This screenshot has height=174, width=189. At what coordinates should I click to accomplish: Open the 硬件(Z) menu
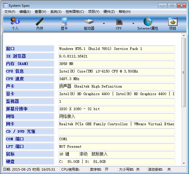click(x=109, y=12)
